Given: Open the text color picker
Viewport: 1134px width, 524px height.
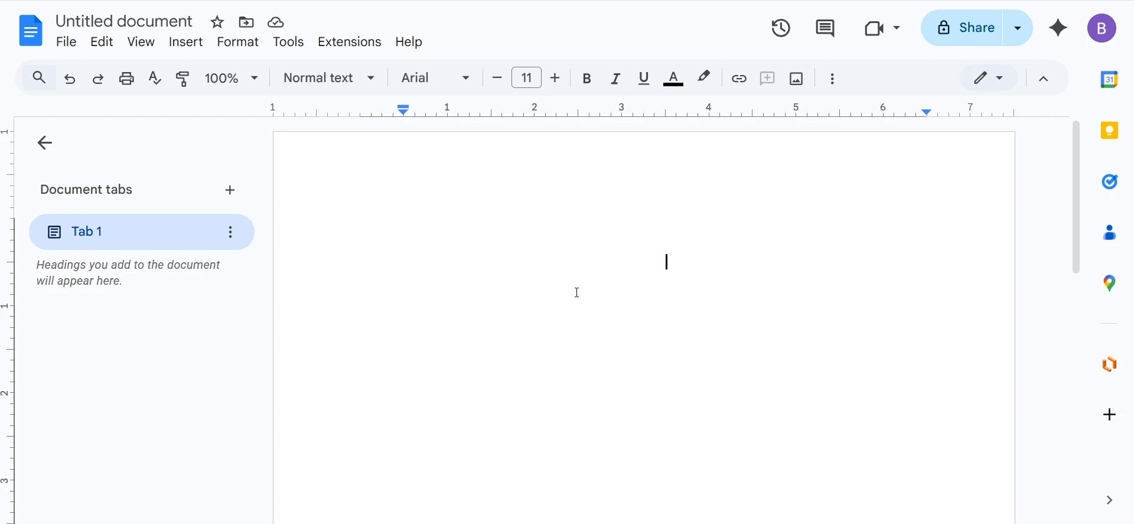Looking at the screenshot, I should coord(673,78).
